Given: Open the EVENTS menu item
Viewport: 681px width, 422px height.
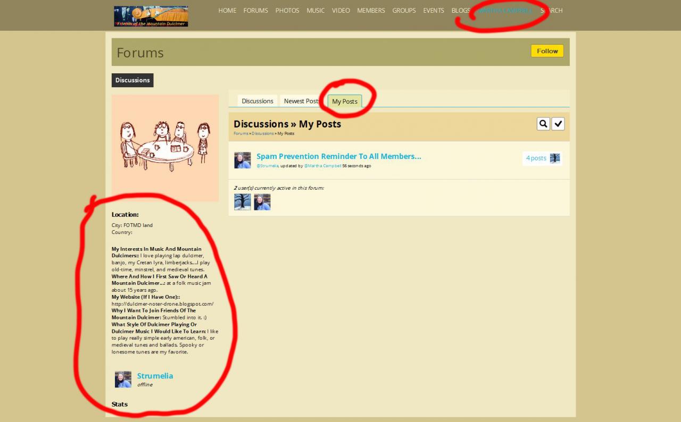Looking at the screenshot, I should [x=434, y=11].
